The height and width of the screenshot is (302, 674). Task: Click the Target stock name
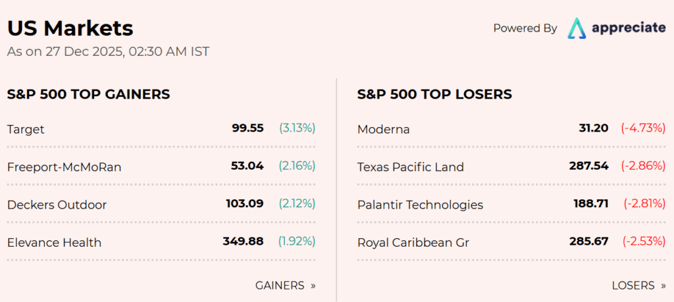coord(26,129)
